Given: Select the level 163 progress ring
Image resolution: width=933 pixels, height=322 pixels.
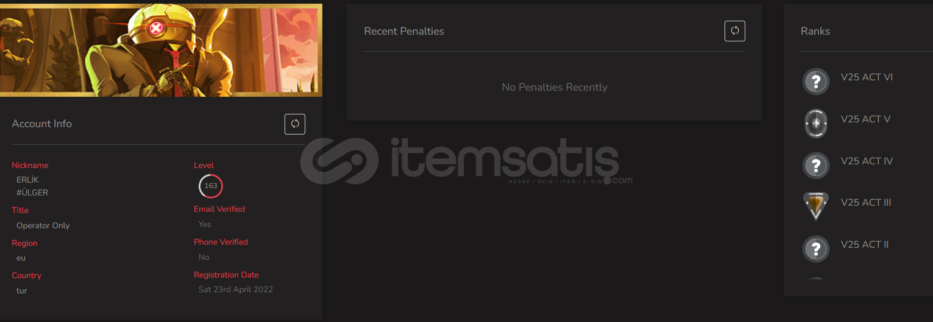Looking at the screenshot, I should click(211, 186).
